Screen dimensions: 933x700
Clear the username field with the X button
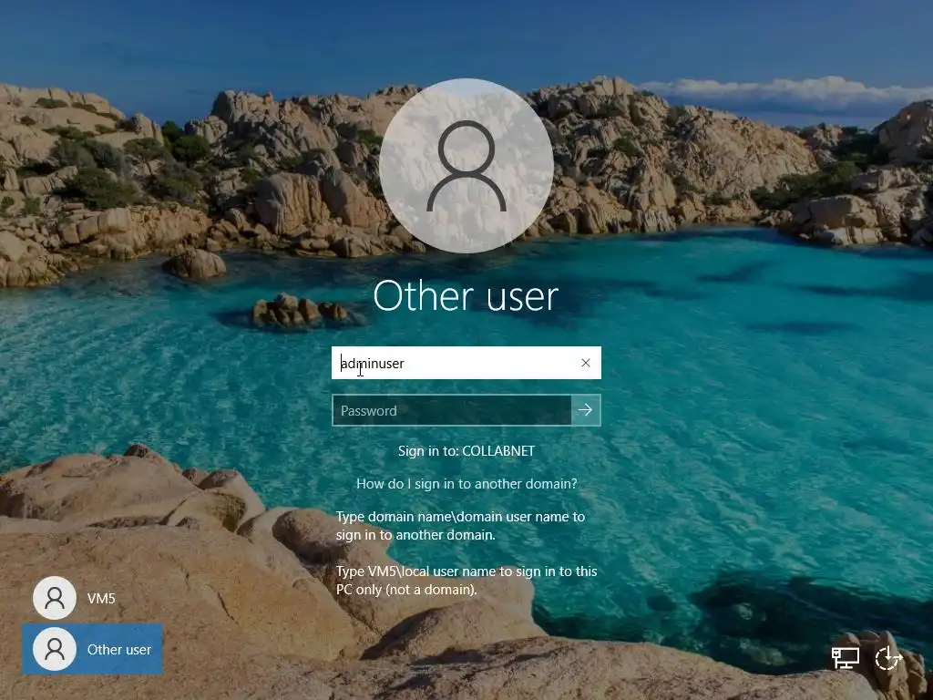tap(586, 363)
